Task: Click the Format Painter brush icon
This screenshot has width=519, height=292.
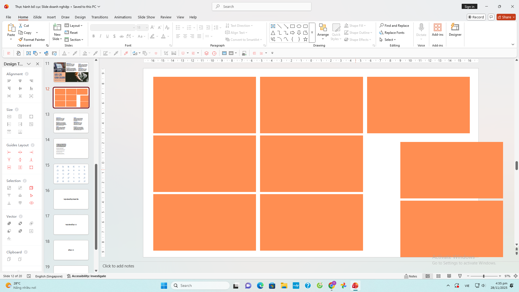Action: point(21,39)
